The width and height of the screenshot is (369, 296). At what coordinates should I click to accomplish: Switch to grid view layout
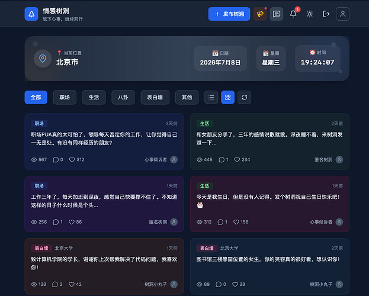[228, 97]
